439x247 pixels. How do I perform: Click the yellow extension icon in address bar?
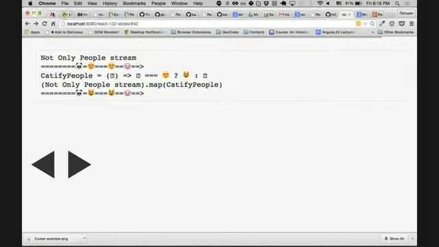[358, 24]
